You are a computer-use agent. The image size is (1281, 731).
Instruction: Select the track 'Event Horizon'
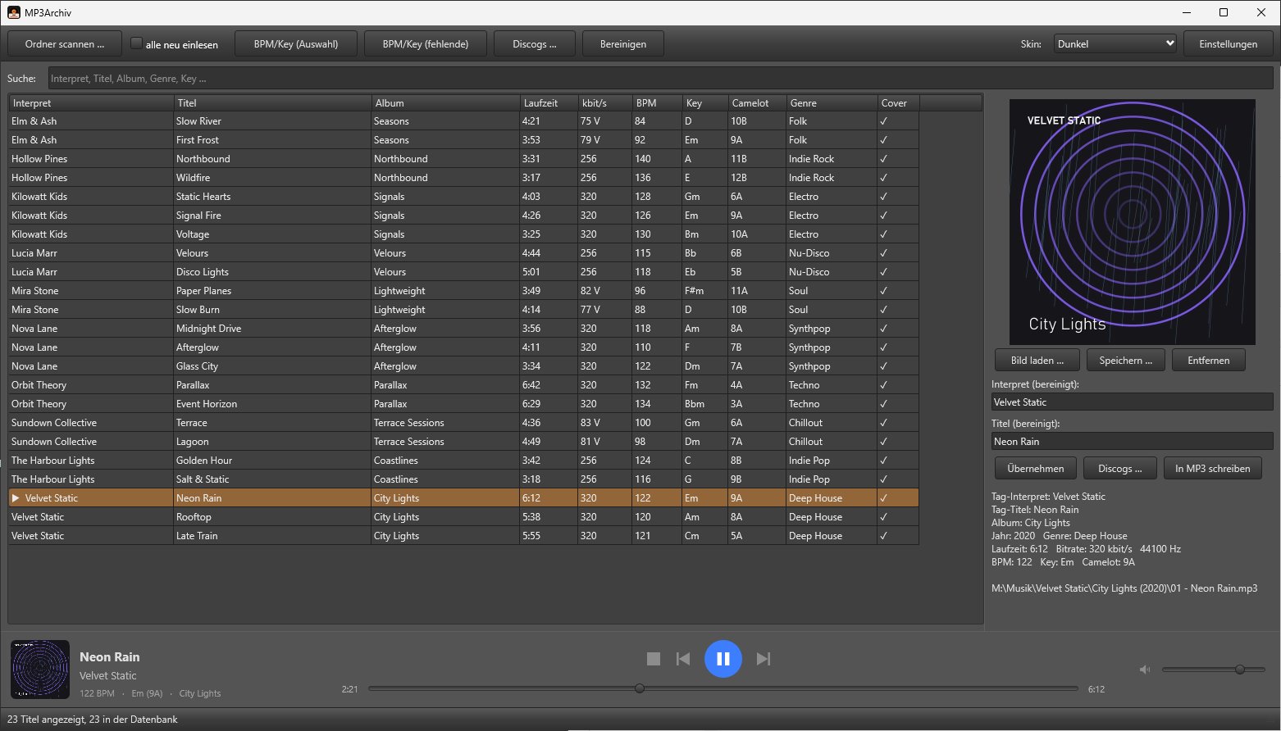[x=463, y=404]
